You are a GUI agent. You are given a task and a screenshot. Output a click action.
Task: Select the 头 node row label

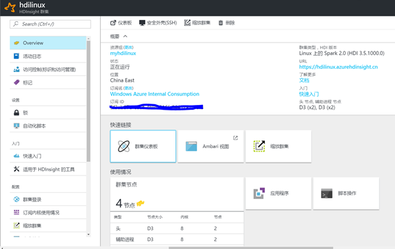[118, 228]
